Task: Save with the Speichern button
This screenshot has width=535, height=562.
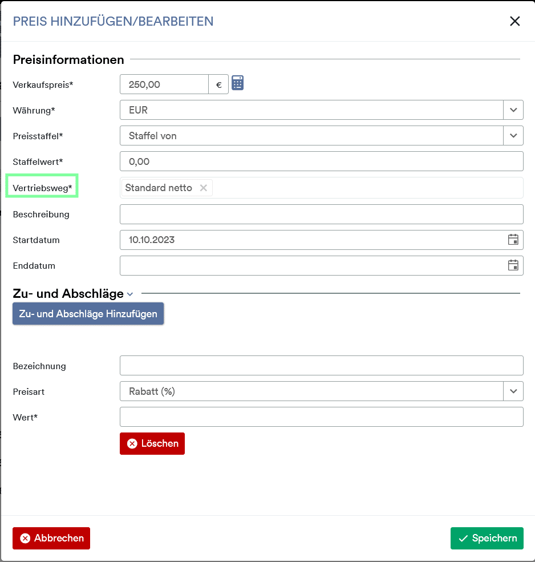Action: [487, 538]
